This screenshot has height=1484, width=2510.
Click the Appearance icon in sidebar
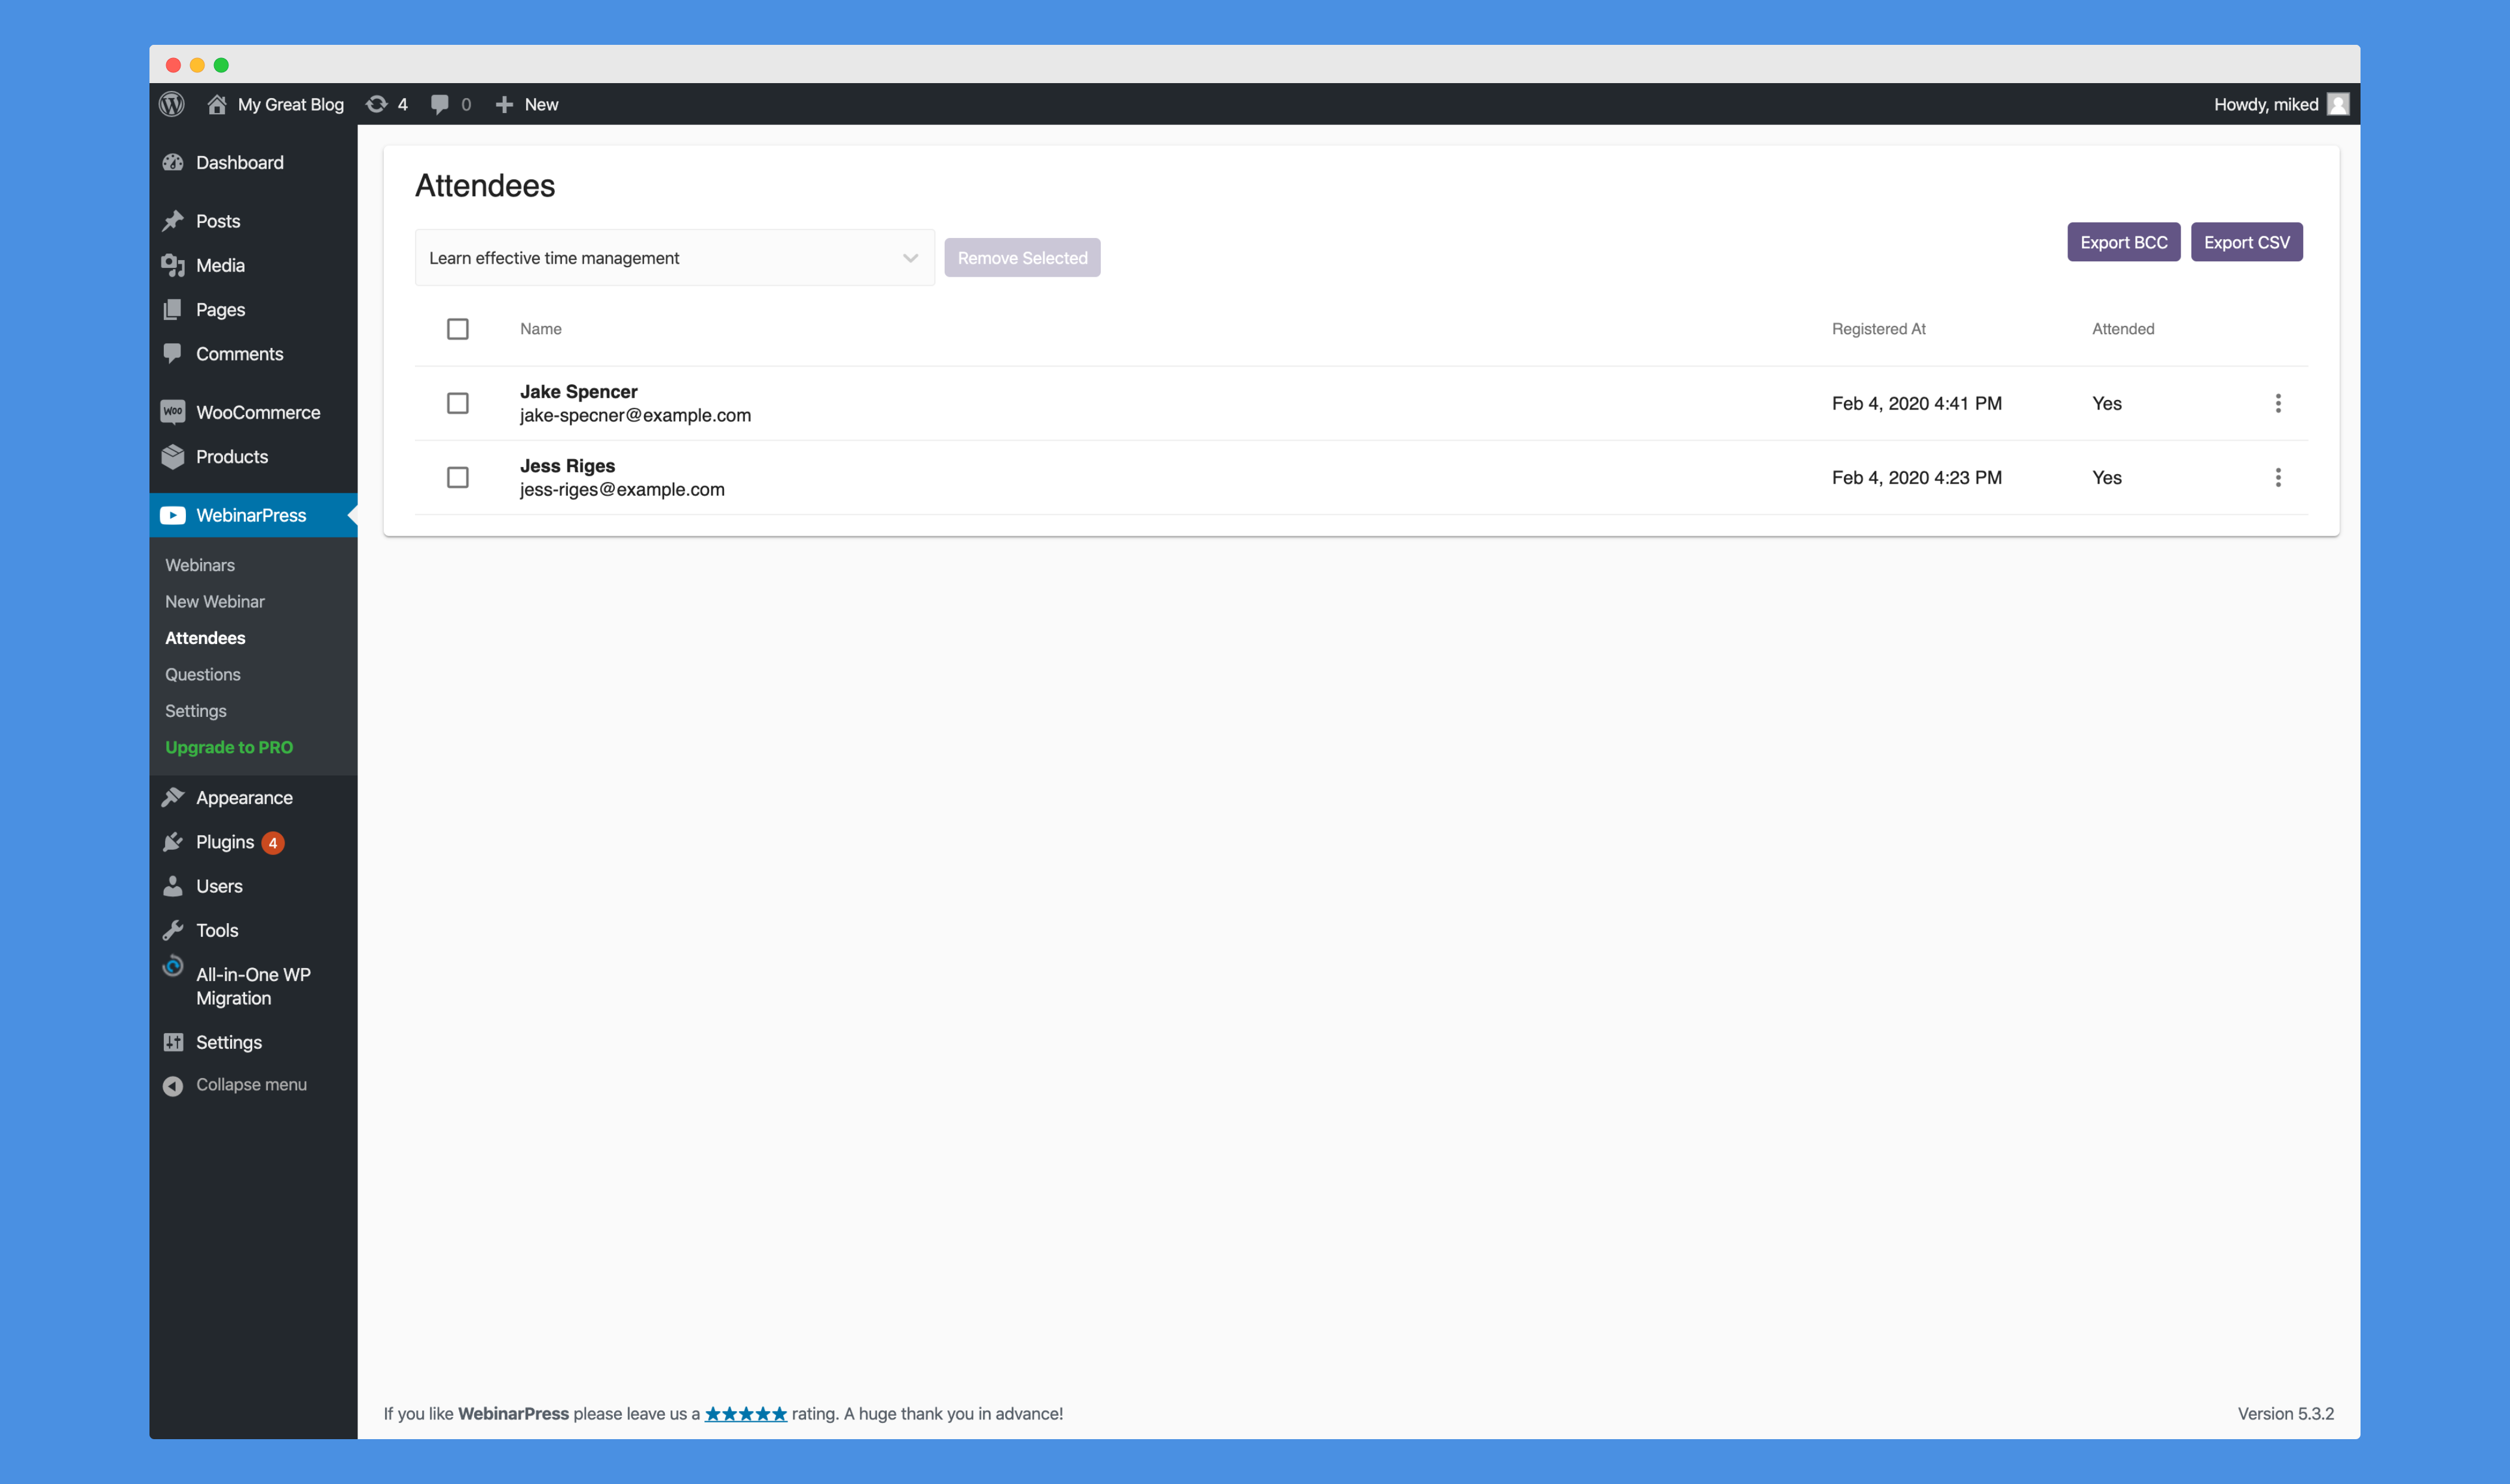coord(172,797)
